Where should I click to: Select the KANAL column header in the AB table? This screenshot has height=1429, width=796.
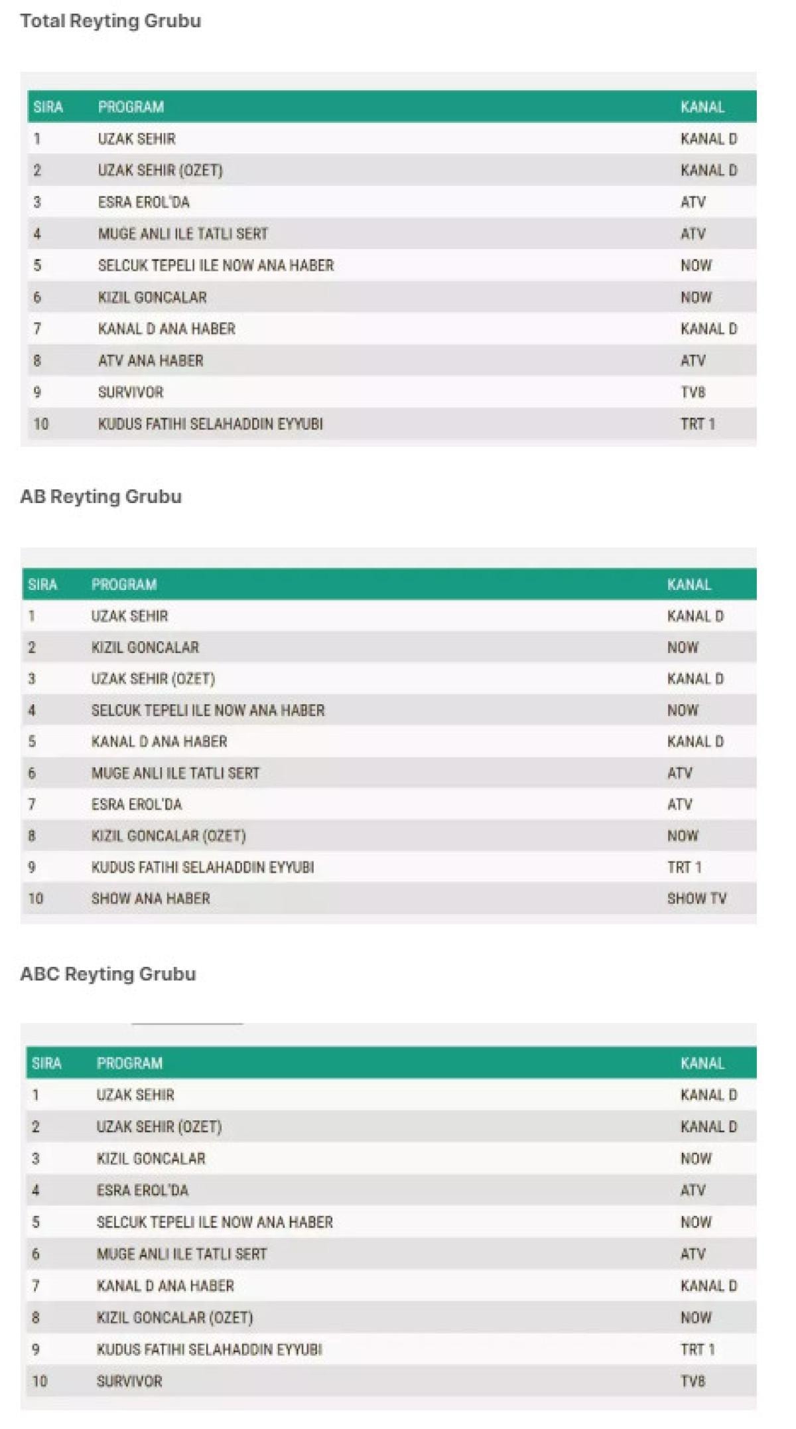click(x=689, y=585)
